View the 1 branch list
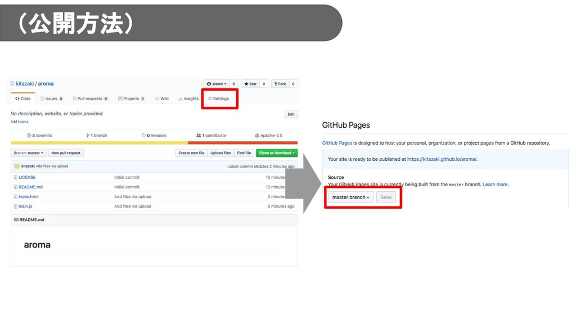The height and width of the screenshot is (324, 576). pos(97,136)
